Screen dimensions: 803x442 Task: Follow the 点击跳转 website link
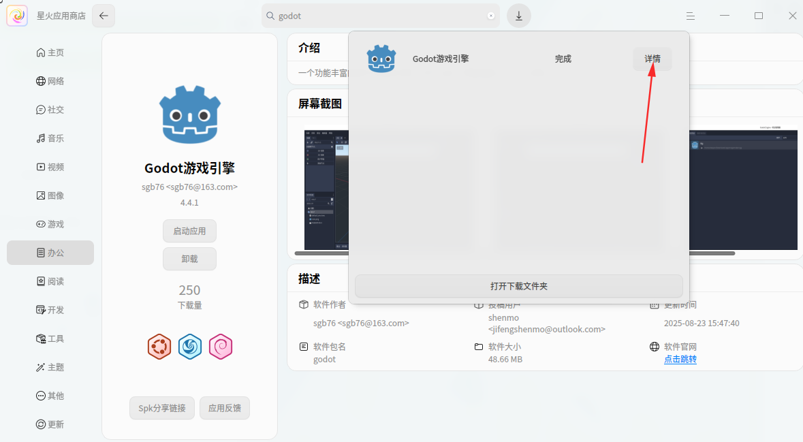[x=680, y=359]
